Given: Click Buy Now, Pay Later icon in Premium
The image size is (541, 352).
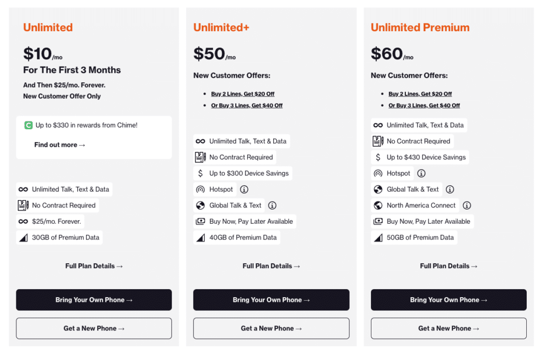Looking at the screenshot, I should tap(378, 222).
